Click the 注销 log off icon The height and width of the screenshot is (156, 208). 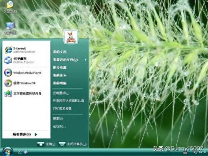[x=41, y=144]
